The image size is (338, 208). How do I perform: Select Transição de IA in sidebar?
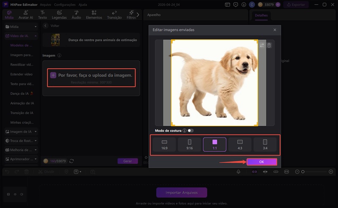(x=22, y=113)
